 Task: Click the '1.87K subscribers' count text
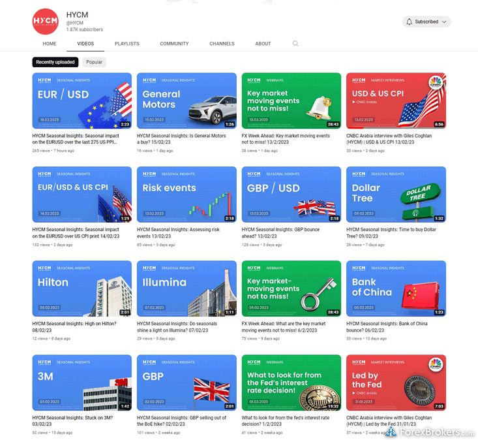point(84,29)
